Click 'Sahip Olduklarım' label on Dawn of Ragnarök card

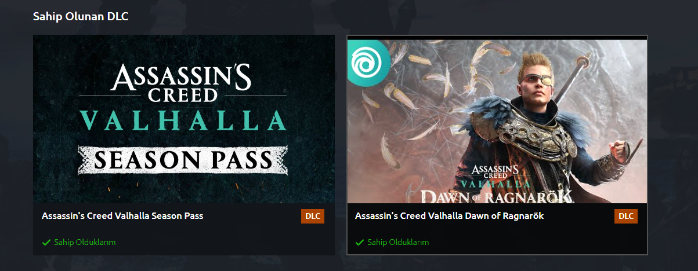(398, 242)
